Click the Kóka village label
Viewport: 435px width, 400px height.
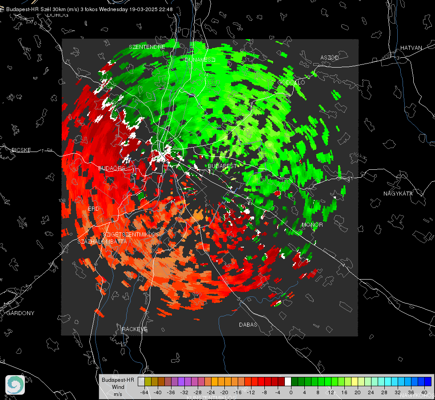pos(359,156)
